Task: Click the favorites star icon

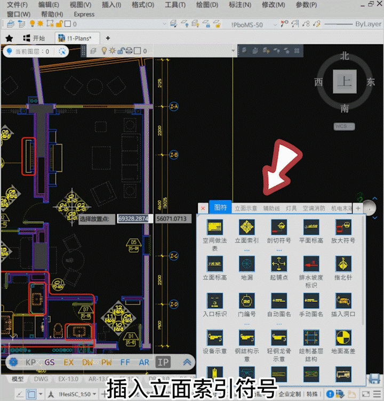Action: coord(9,38)
